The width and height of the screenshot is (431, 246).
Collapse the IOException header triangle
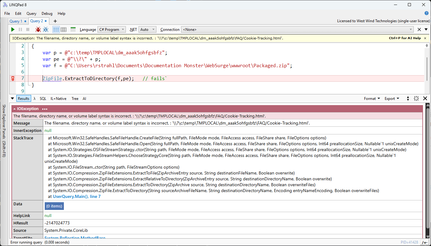pyautogui.click(x=15, y=109)
